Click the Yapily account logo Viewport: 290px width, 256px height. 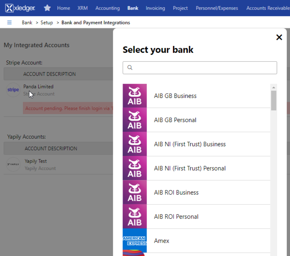[x=13, y=164]
